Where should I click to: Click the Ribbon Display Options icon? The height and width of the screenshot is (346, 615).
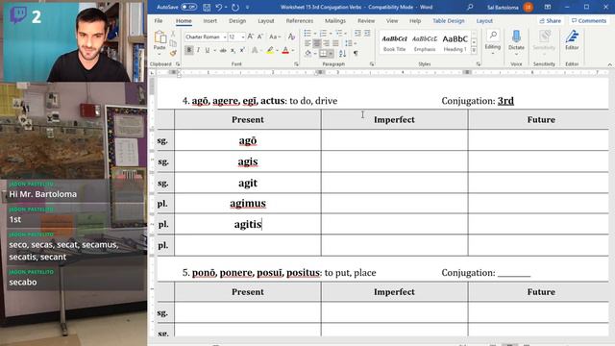[548, 7]
